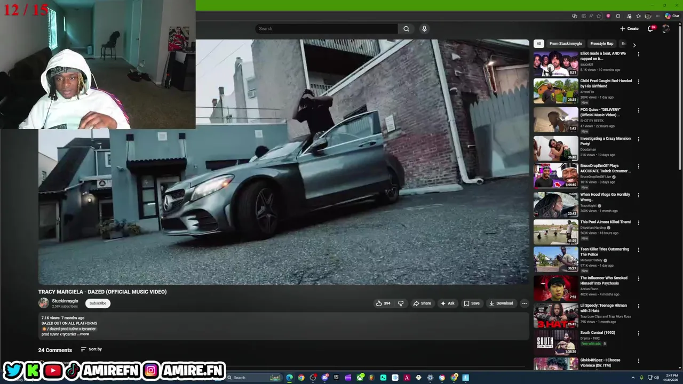The height and width of the screenshot is (384, 683).
Task: Click the Create plus button
Action: (x=629, y=29)
